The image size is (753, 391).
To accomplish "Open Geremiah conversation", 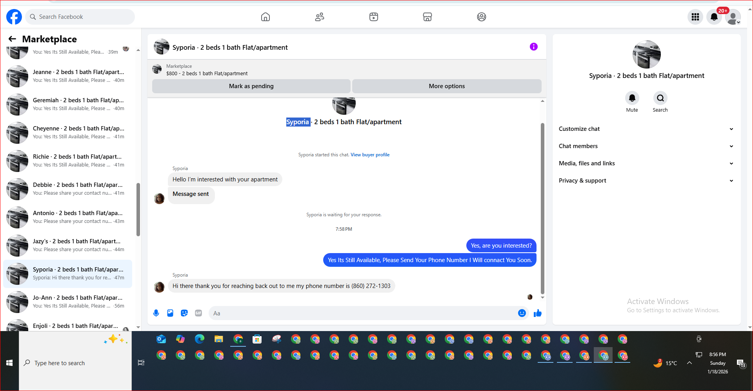I will pos(68,104).
